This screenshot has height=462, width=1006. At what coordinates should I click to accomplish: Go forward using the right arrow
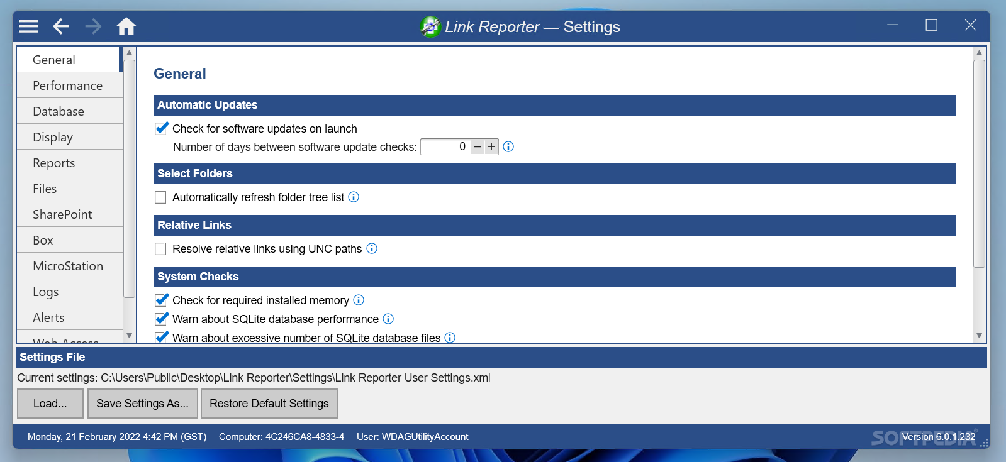(x=93, y=26)
